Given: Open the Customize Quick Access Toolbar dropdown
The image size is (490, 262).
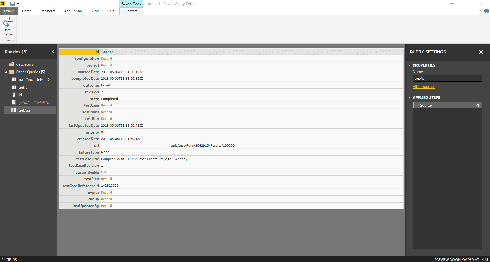Looking at the screenshot, I should click(18, 4).
